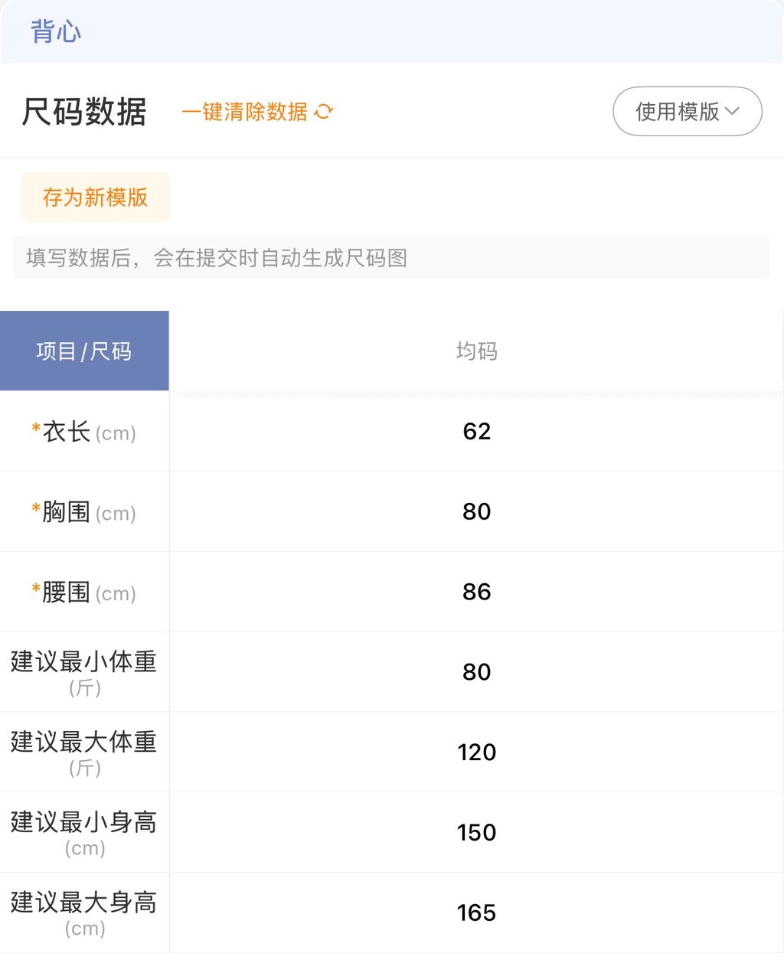Click the 尺码数据 section title
The height and width of the screenshot is (973, 784).
coord(84,112)
